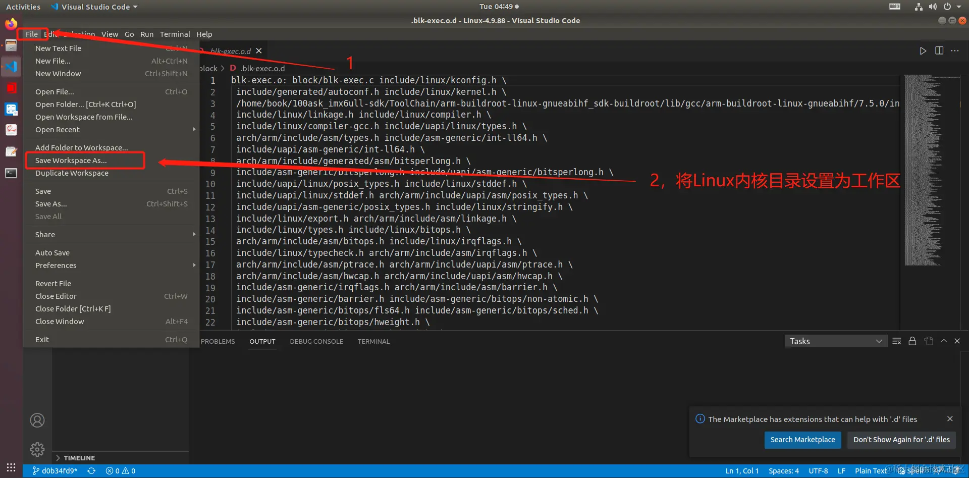Change end of line sequence LF
The image size is (969, 478).
coord(841,471)
